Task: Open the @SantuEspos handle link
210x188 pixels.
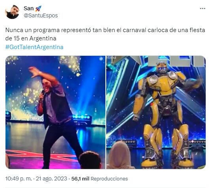Action: pos(41,15)
